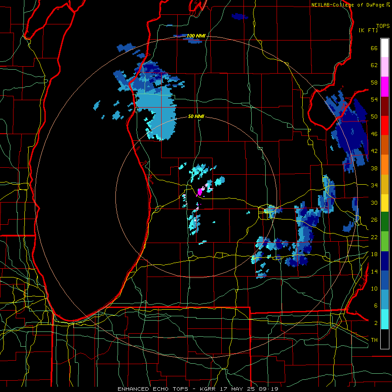
Task: Select the yellow legend color band
Action: point(385,203)
